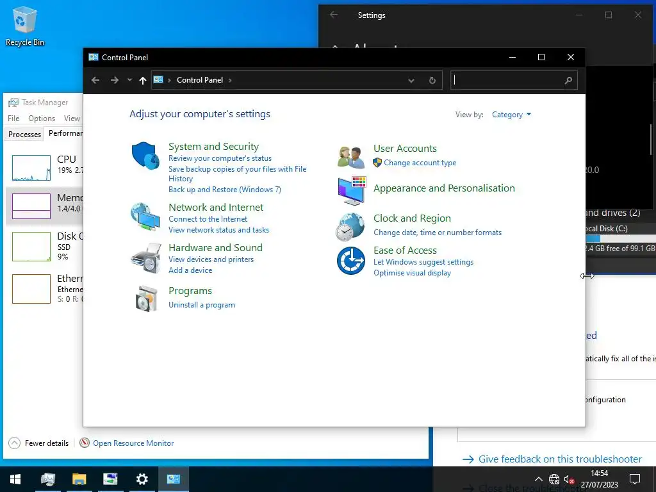Click the Control Panel address bar icon

158,79
